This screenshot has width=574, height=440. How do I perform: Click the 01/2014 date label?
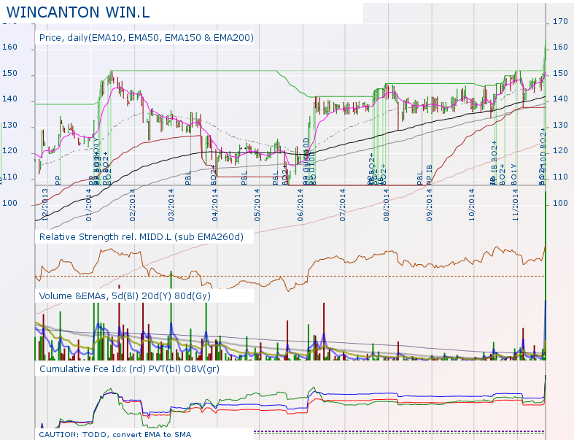click(88, 204)
